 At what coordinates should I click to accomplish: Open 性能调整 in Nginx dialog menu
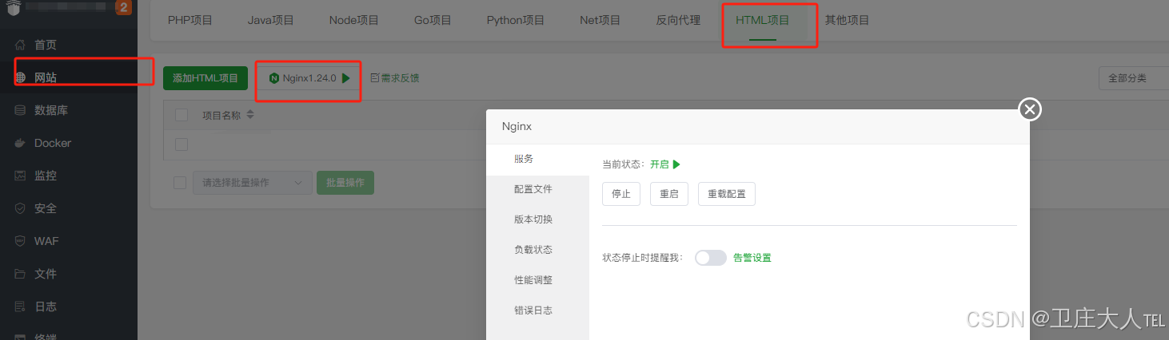(537, 280)
